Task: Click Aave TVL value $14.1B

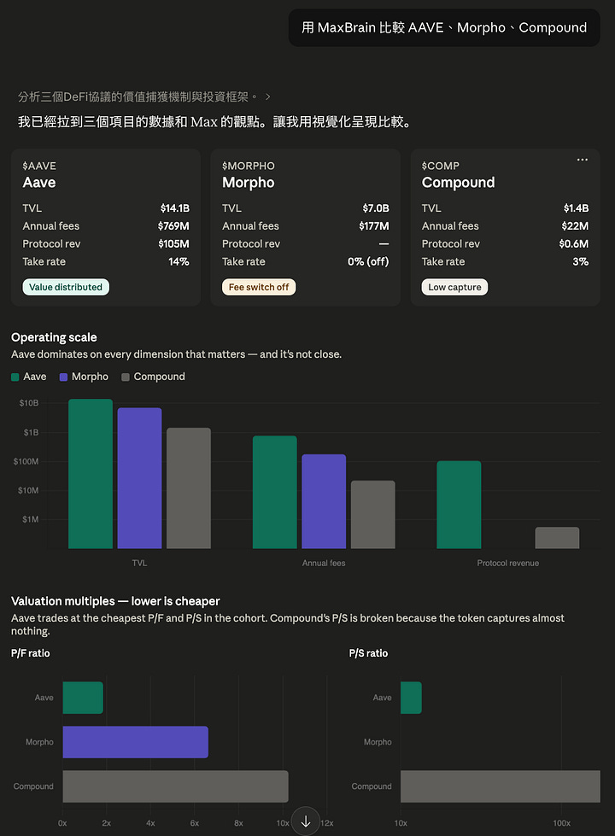Action: tap(175, 208)
